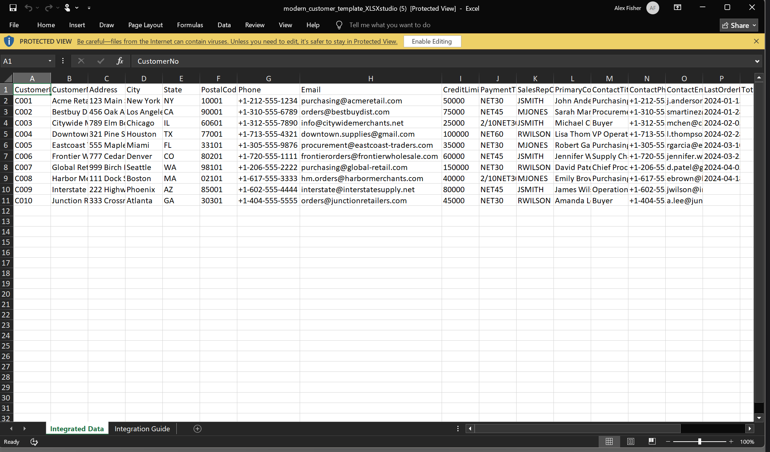Open the Name Box dropdown
Viewport: 770px width, 452px height.
[x=50, y=61]
